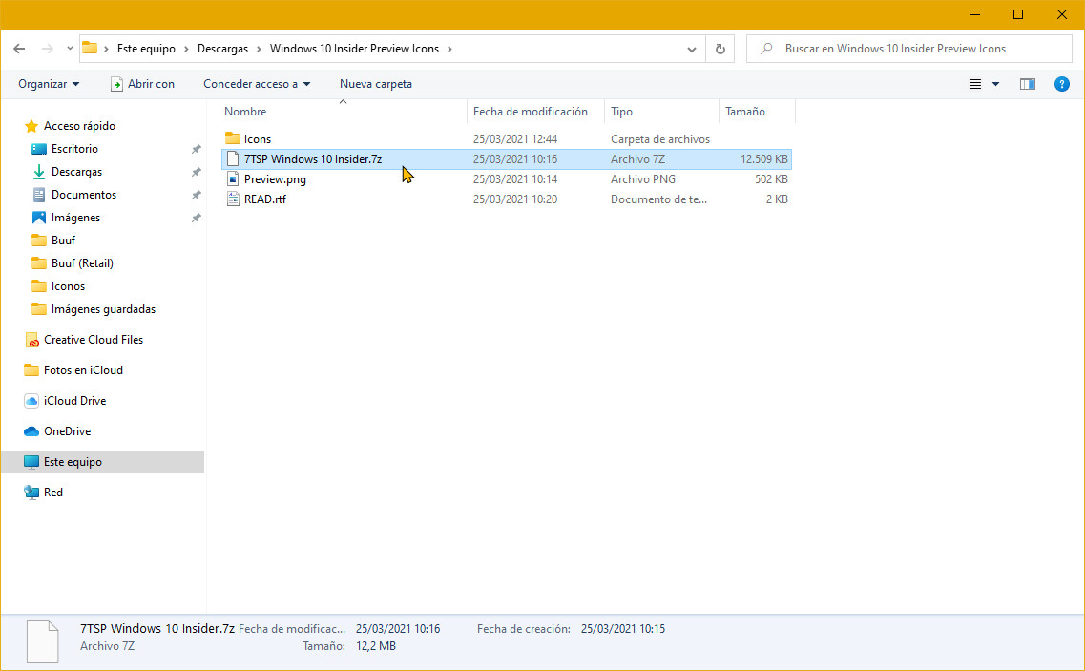Click the OneDrive cloud icon
The width and height of the screenshot is (1085, 671).
31,431
